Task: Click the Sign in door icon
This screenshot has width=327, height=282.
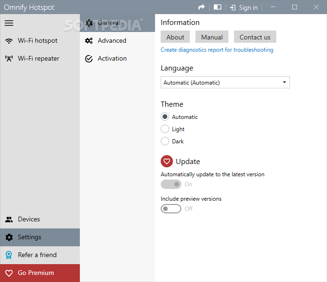Action: point(233,8)
